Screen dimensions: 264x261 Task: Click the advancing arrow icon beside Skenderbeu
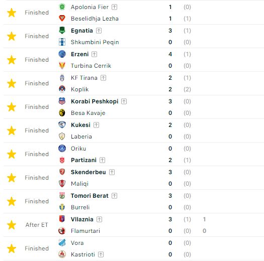pos(112,172)
